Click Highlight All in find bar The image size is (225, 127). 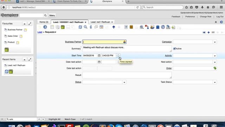click(54, 119)
